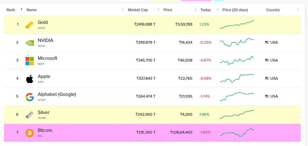
Task: Click the Google logo icon
Action: click(x=30, y=97)
